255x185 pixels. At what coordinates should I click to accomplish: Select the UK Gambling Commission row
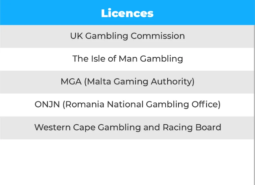pos(127,36)
